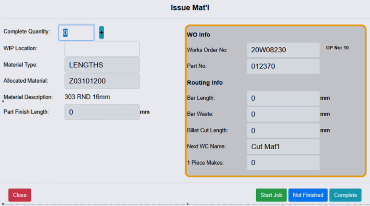Click the teal Complete button
The height and width of the screenshot is (206, 370).
(x=346, y=195)
